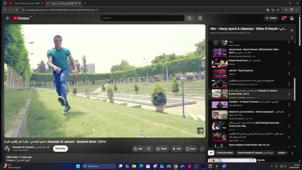
Task: Select From Hussain Al Jassmi chip
Action: pos(255,153)
